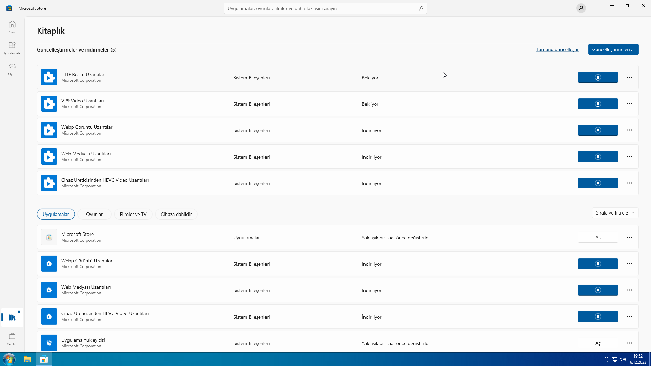Open Web Medyası more options in apps list

click(629, 290)
